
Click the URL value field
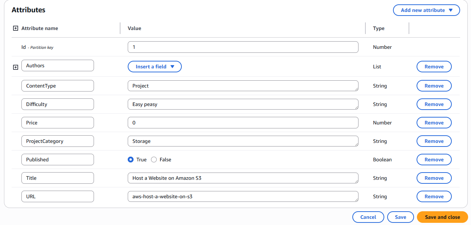[243, 196]
